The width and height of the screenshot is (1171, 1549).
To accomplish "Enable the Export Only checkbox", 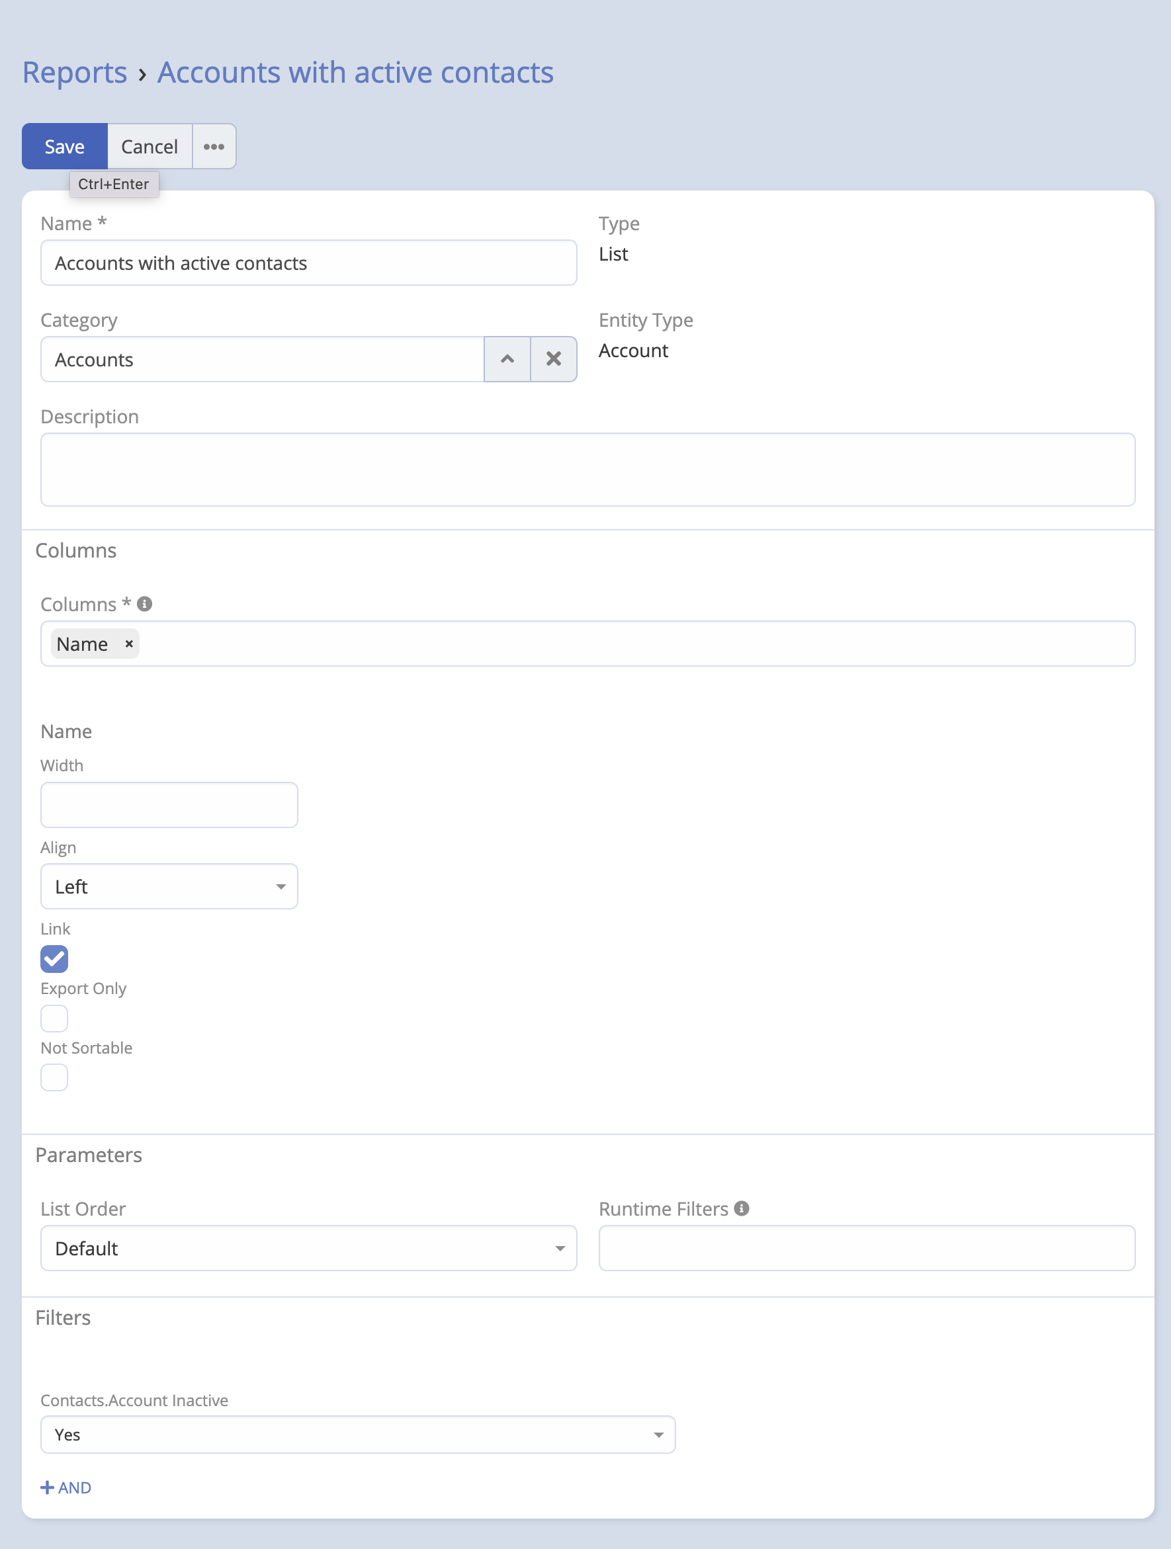I will (x=54, y=1018).
